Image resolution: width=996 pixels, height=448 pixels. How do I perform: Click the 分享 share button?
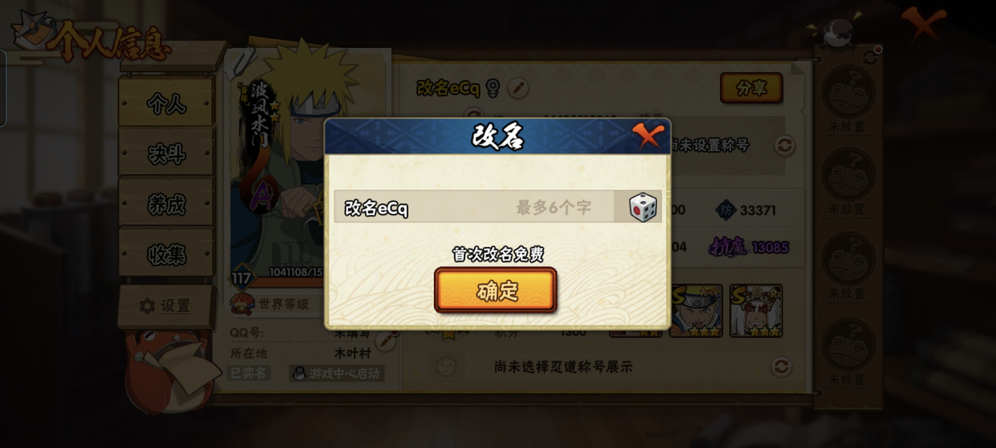click(x=751, y=88)
